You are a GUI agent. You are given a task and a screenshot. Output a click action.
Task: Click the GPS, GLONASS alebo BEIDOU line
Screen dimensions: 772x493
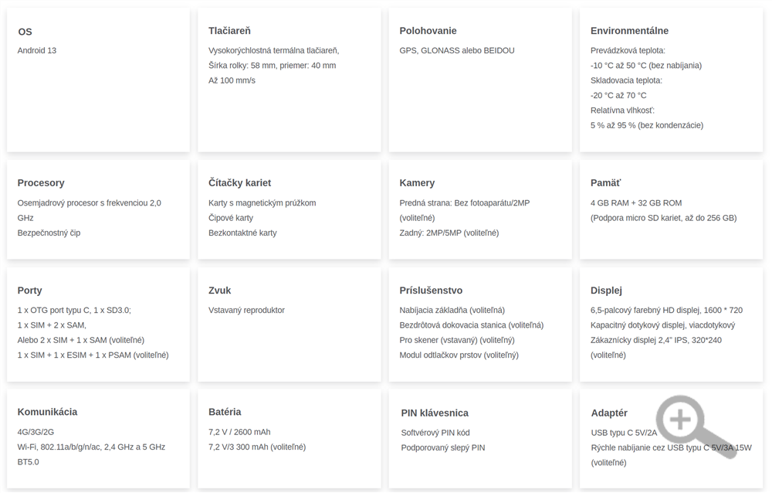pos(456,51)
